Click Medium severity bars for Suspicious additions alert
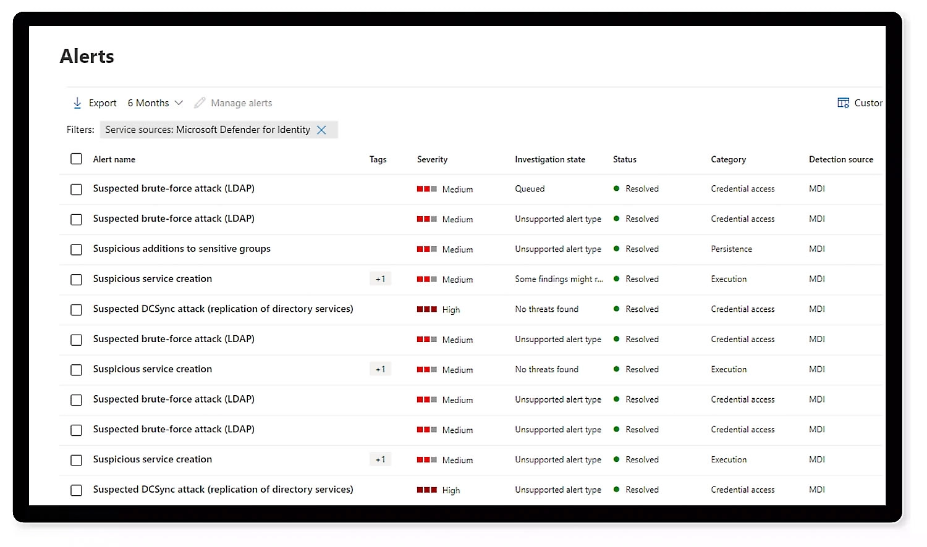Viewport: 927px width, 547px height. (x=427, y=249)
